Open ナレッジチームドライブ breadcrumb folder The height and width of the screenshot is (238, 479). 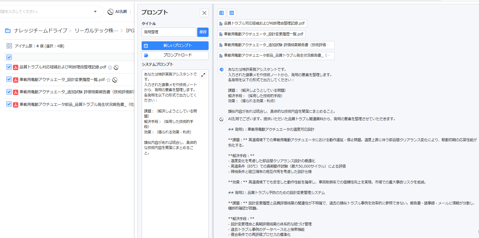click(x=40, y=31)
